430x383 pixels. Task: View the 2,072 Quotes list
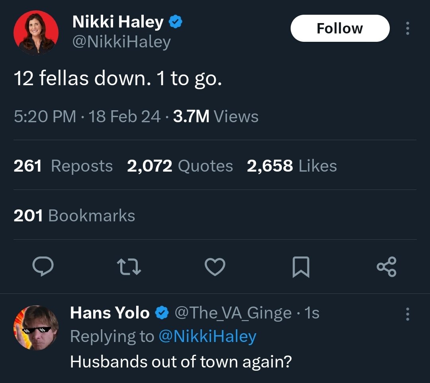click(180, 166)
